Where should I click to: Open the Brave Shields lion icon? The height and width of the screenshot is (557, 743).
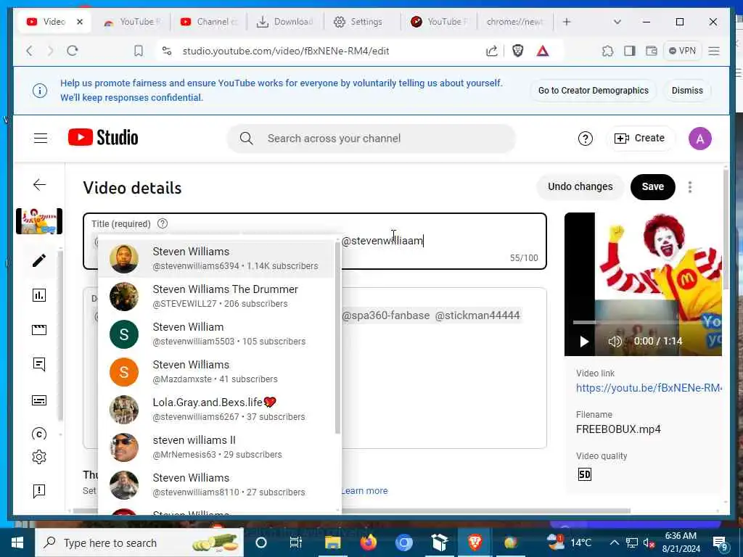pyautogui.click(x=517, y=51)
